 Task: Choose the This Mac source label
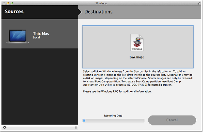(41, 33)
